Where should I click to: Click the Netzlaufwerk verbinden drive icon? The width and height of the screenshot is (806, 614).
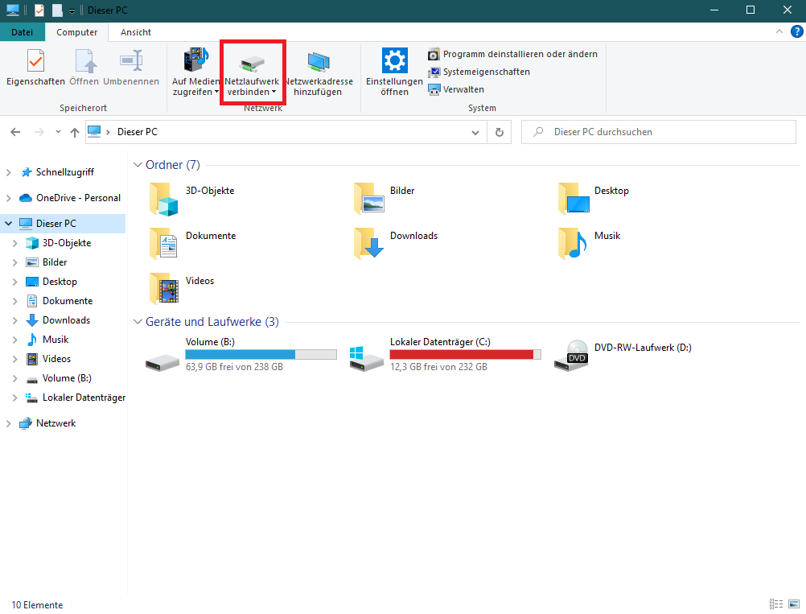253,62
